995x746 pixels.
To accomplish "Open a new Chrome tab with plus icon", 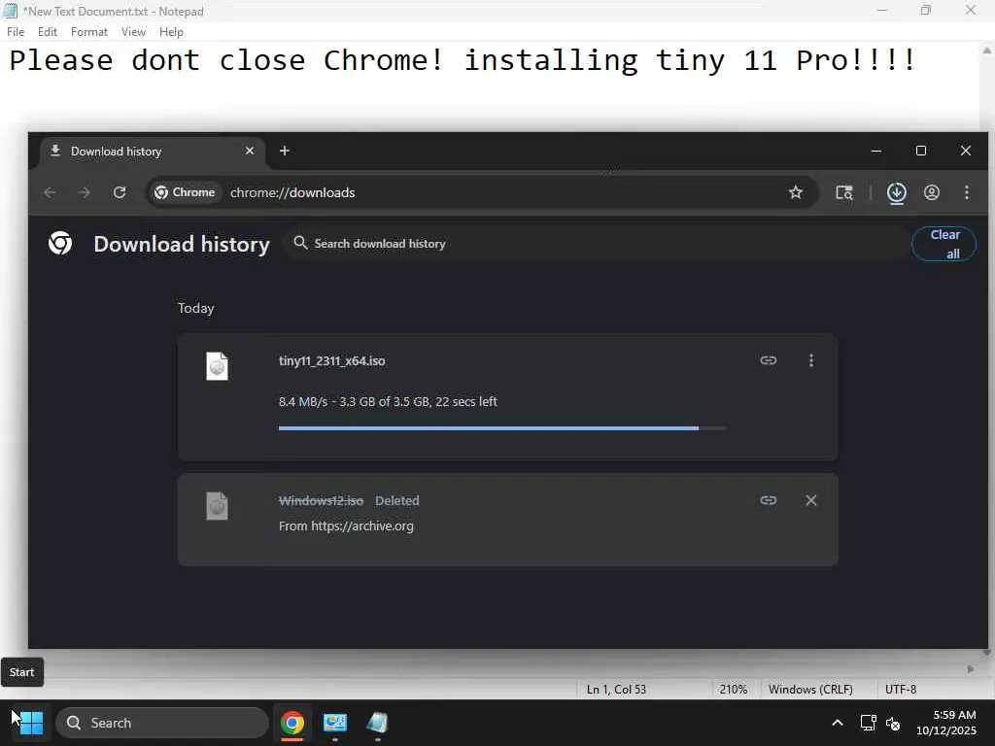I will (285, 151).
